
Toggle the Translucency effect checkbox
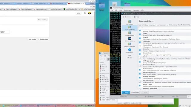(x=140, y=70)
